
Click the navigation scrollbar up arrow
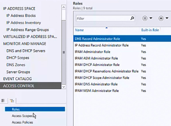coord(64,7)
